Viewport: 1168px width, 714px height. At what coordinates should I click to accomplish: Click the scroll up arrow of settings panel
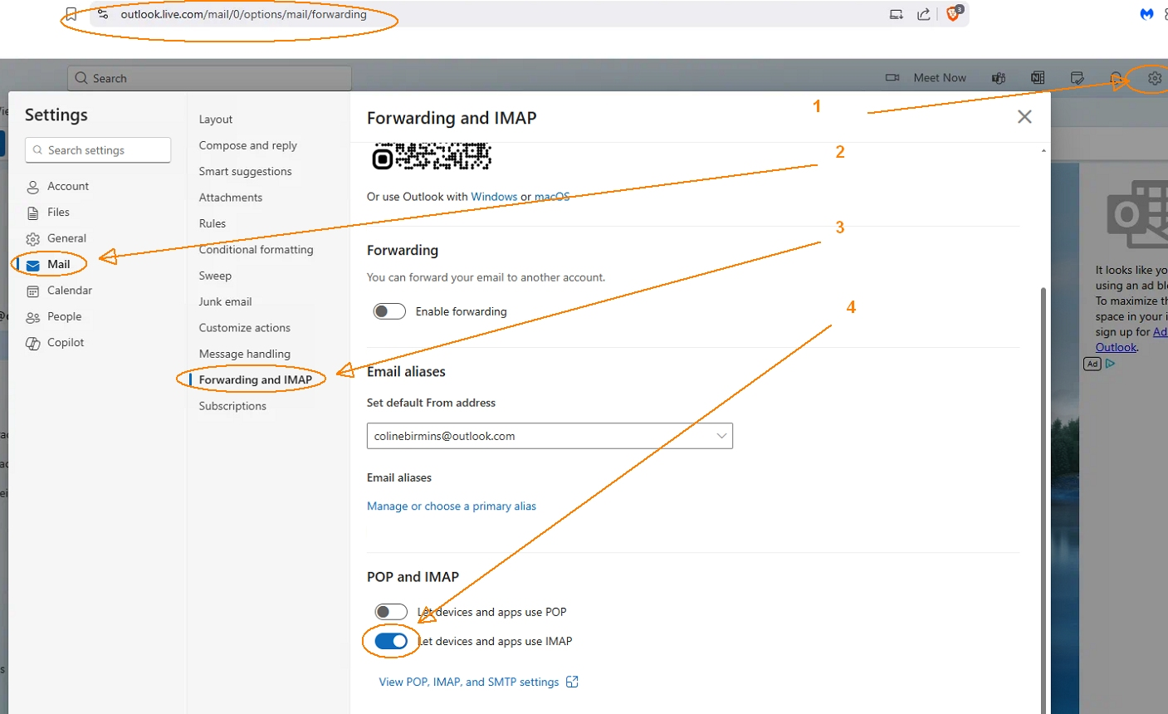[x=1043, y=150]
